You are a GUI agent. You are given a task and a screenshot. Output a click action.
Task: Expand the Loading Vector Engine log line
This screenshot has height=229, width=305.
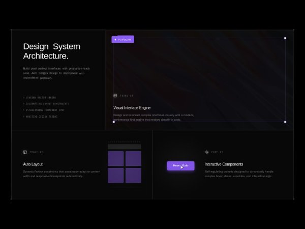(40, 97)
